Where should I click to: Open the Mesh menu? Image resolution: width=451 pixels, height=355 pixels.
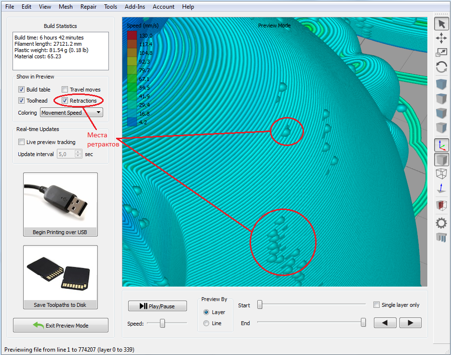click(66, 6)
